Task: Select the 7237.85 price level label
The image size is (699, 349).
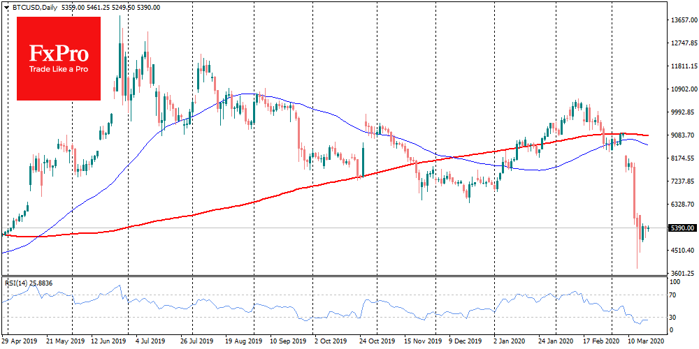Action: coord(682,181)
